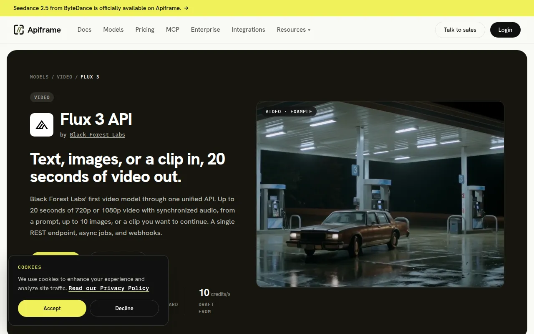This screenshot has width=534, height=334.
Task: Accept cookies
Action: point(52,308)
